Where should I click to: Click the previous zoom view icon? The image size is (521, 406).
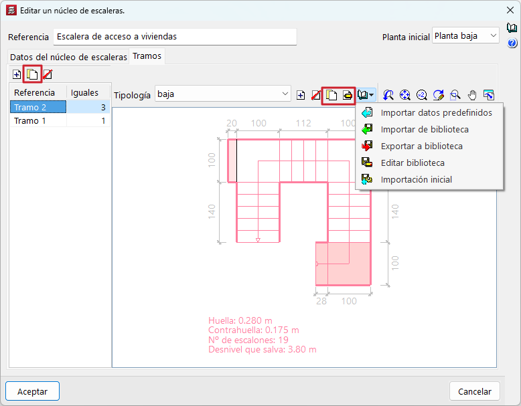pos(388,95)
